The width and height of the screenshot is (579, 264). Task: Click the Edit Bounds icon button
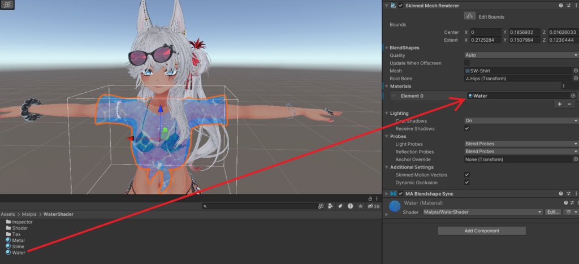pyautogui.click(x=469, y=16)
